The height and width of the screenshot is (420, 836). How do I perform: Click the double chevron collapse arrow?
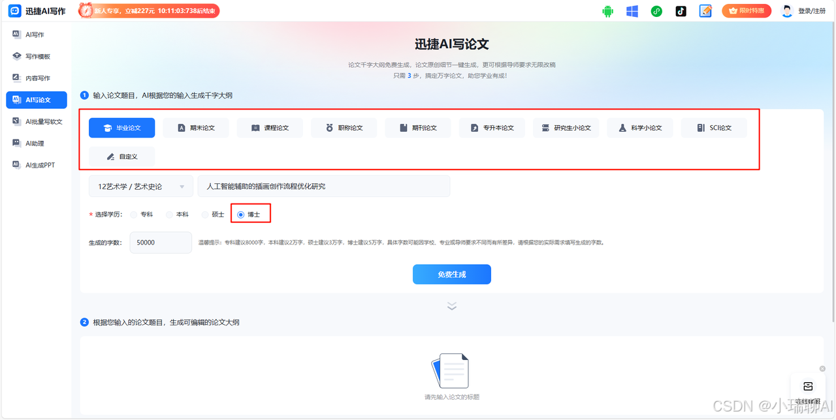[x=451, y=306]
